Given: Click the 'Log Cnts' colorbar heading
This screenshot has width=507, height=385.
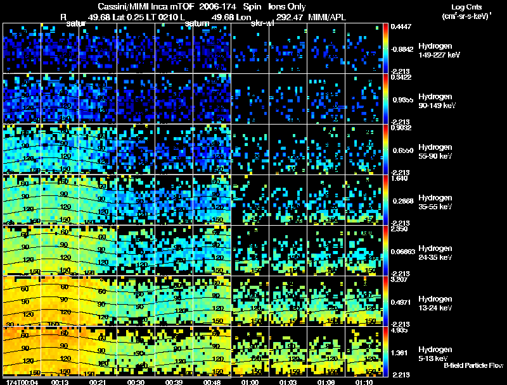Looking at the screenshot, I should [466, 7].
